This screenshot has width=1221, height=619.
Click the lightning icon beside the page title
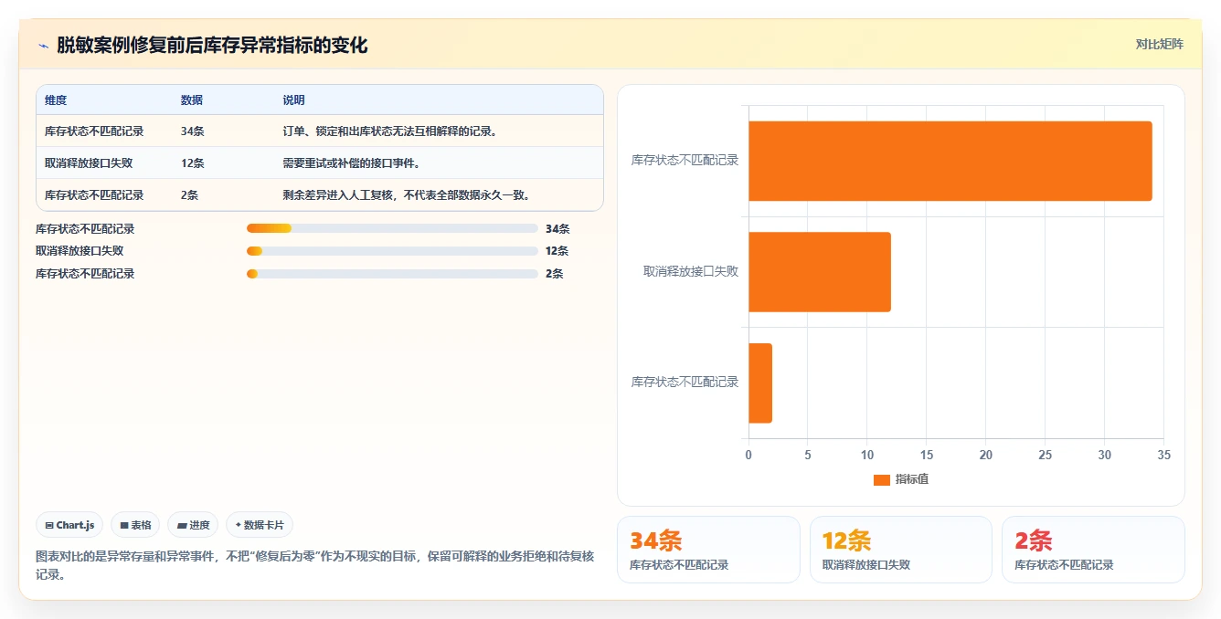[43, 46]
